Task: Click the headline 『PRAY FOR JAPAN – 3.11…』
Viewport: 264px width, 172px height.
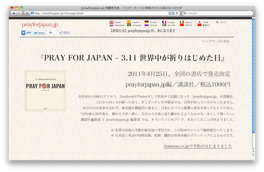Action: [x=132, y=58]
